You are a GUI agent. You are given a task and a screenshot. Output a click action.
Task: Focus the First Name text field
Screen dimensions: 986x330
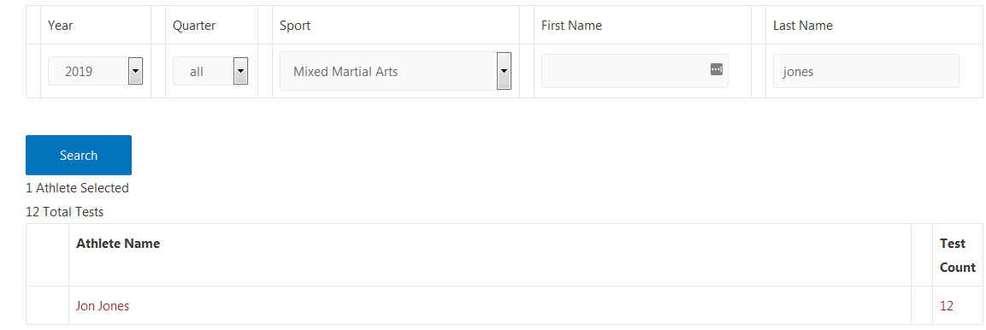click(635, 71)
